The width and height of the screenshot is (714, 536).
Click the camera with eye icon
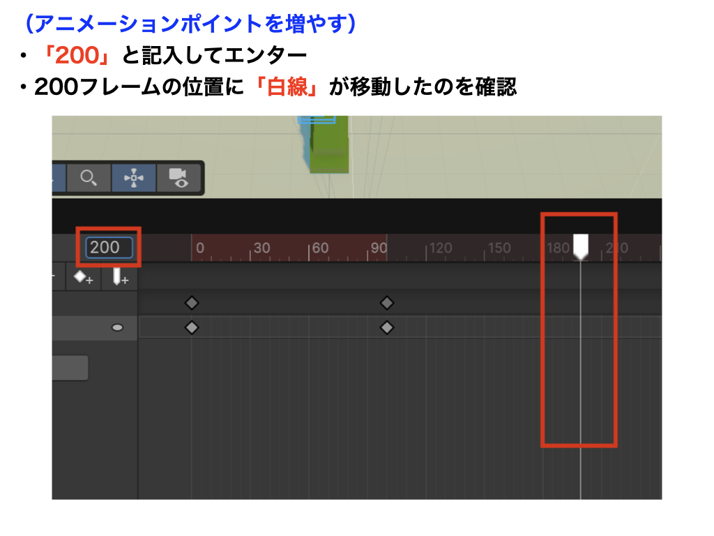178,178
